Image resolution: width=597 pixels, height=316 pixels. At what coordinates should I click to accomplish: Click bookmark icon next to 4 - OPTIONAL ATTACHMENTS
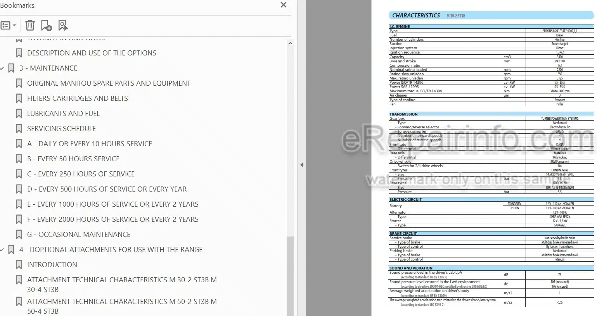tap(11, 250)
